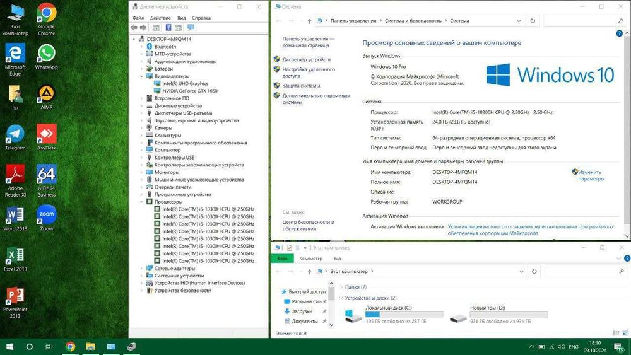Open Защита системы link
This screenshot has width=631, height=355.
[301, 86]
